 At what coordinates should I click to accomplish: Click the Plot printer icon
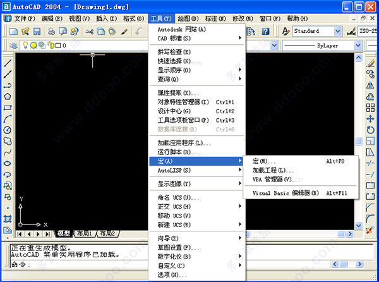(x=51, y=31)
